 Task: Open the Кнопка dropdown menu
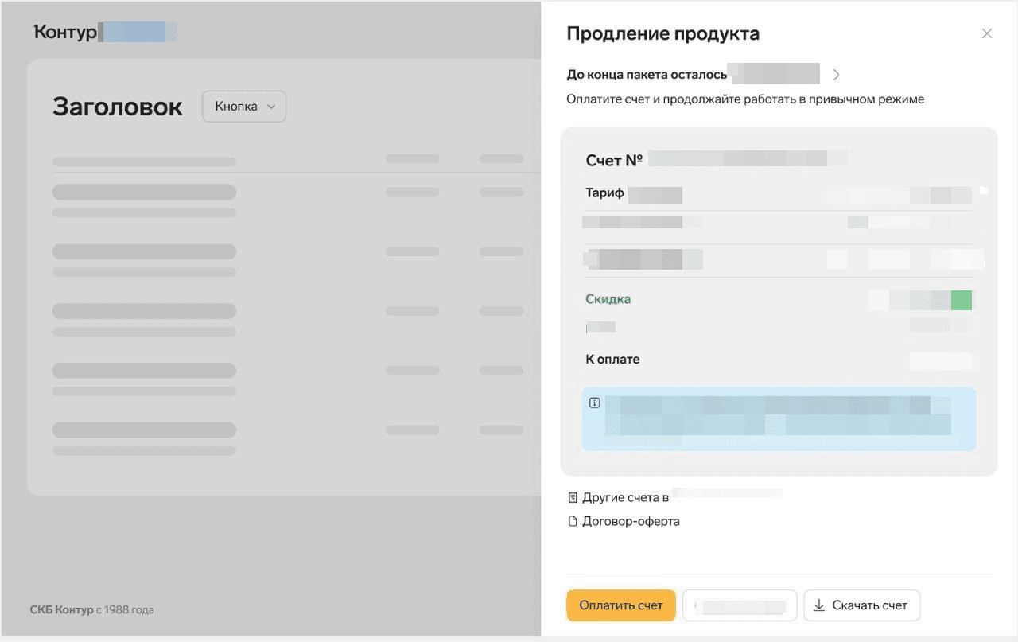click(244, 107)
